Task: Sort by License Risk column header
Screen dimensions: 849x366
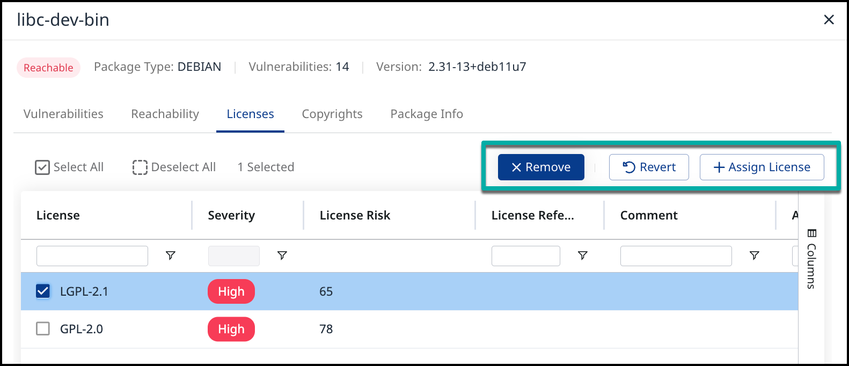Action: tap(355, 215)
